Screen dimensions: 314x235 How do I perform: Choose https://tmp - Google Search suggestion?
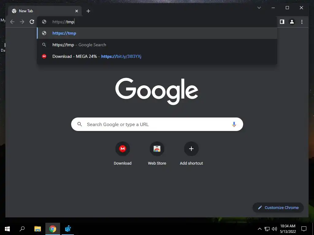tap(157, 45)
